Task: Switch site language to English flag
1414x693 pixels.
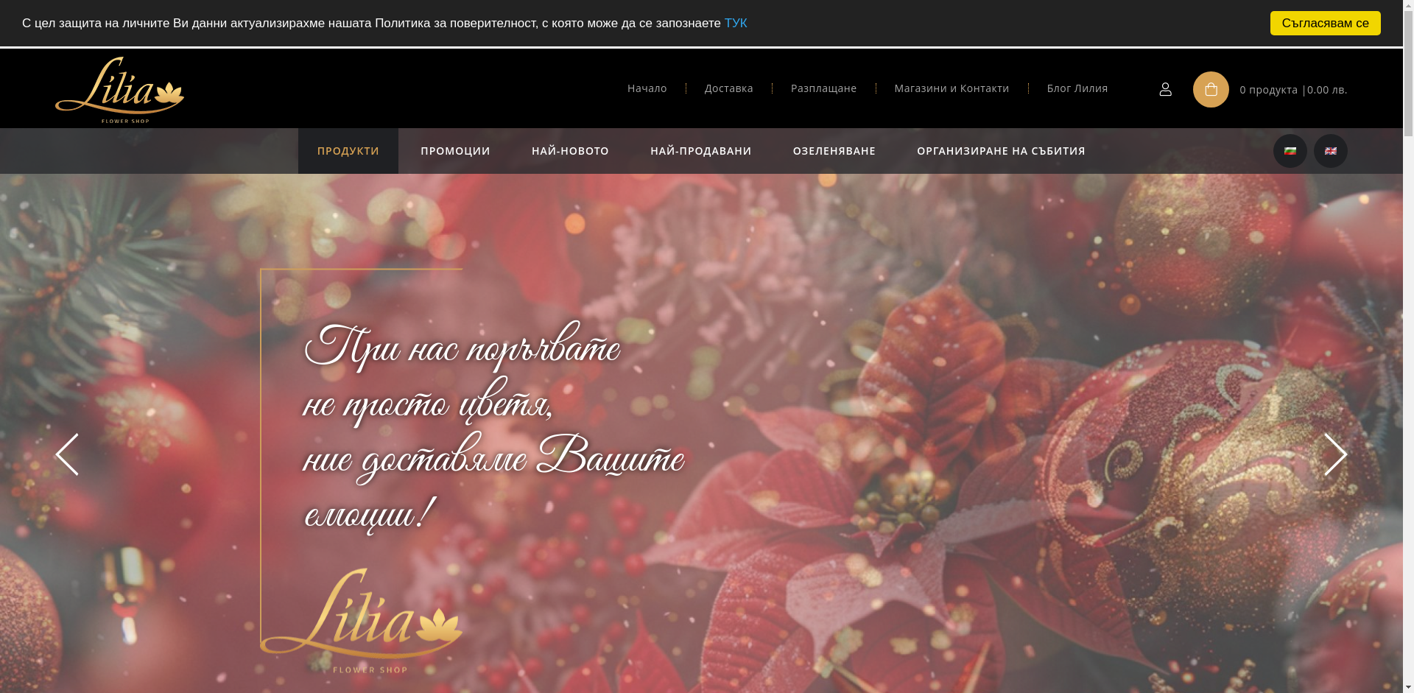Action: tap(1330, 150)
